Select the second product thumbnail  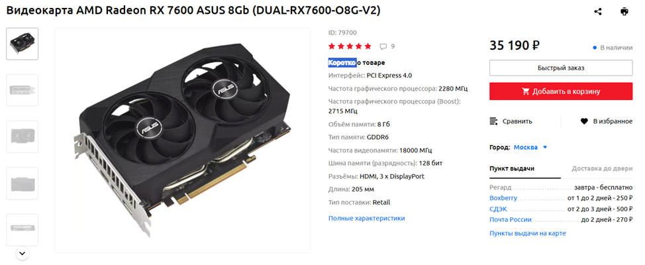23,90
